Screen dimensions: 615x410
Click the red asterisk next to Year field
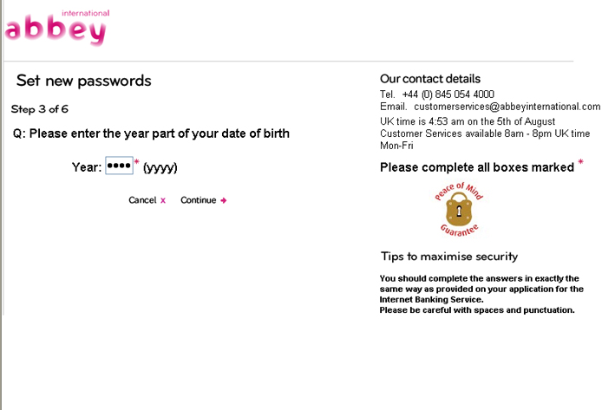[x=136, y=161]
